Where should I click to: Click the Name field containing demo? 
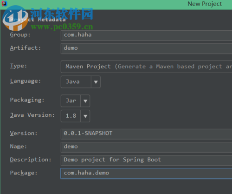(146, 147)
